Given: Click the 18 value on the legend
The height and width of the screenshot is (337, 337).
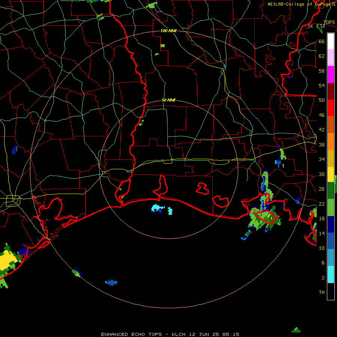Looking at the screenshot, I should 322,219.
